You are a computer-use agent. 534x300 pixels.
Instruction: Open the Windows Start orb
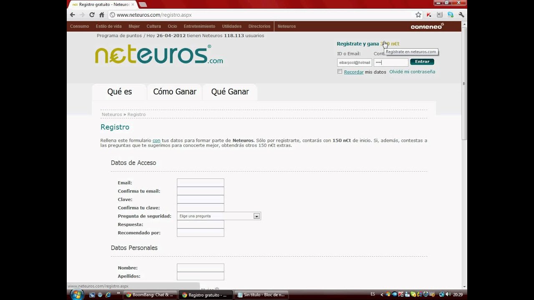click(x=77, y=295)
